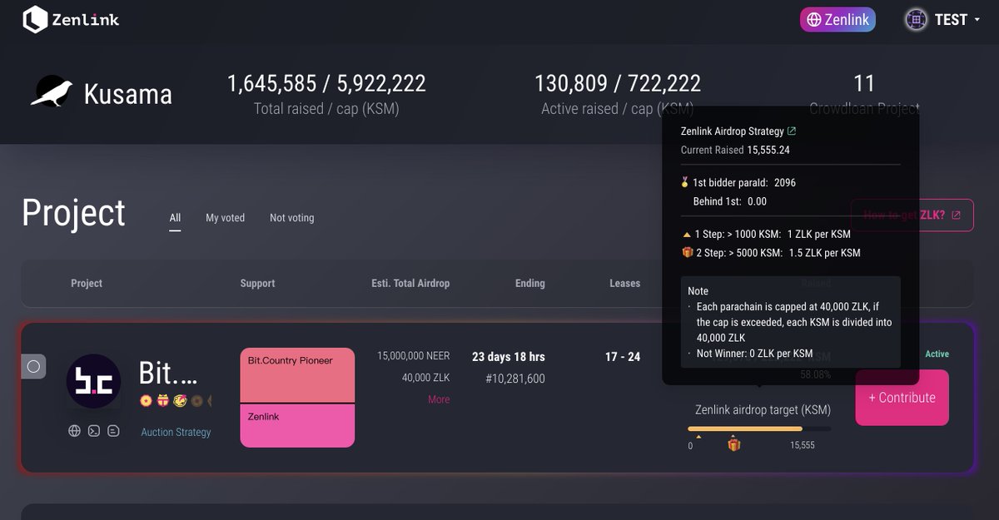The image size is (999, 520).
Task: Open the How to get ZLK link
Action: [x=912, y=215]
